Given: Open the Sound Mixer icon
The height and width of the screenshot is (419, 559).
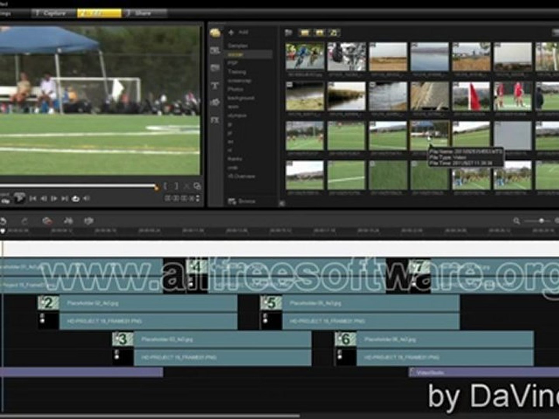Looking at the screenshot, I should tap(68, 221).
